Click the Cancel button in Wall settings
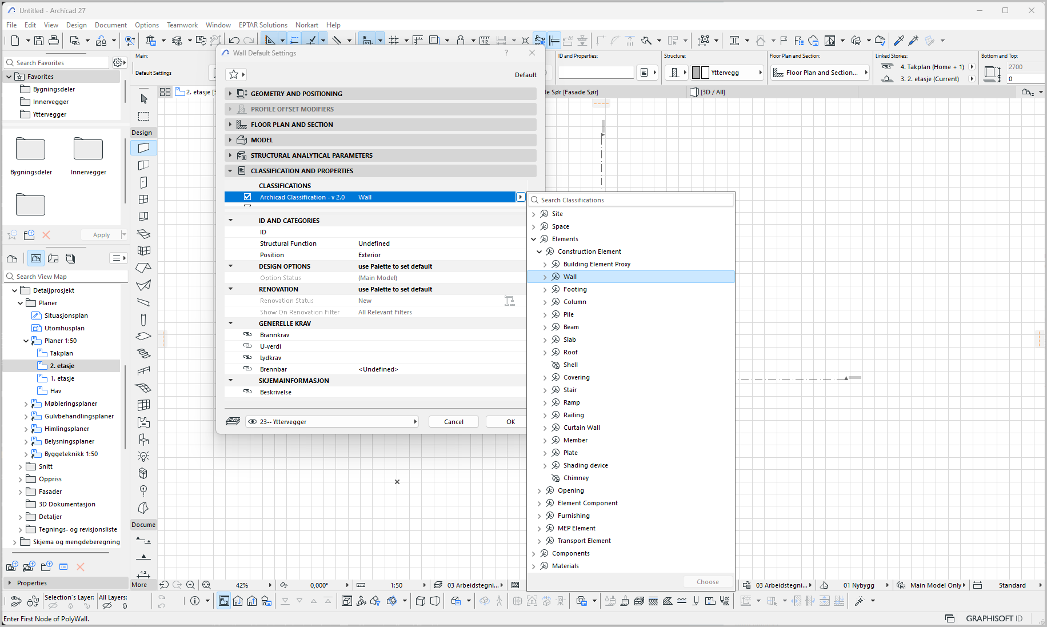This screenshot has height=627, width=1047. point(454,422)
